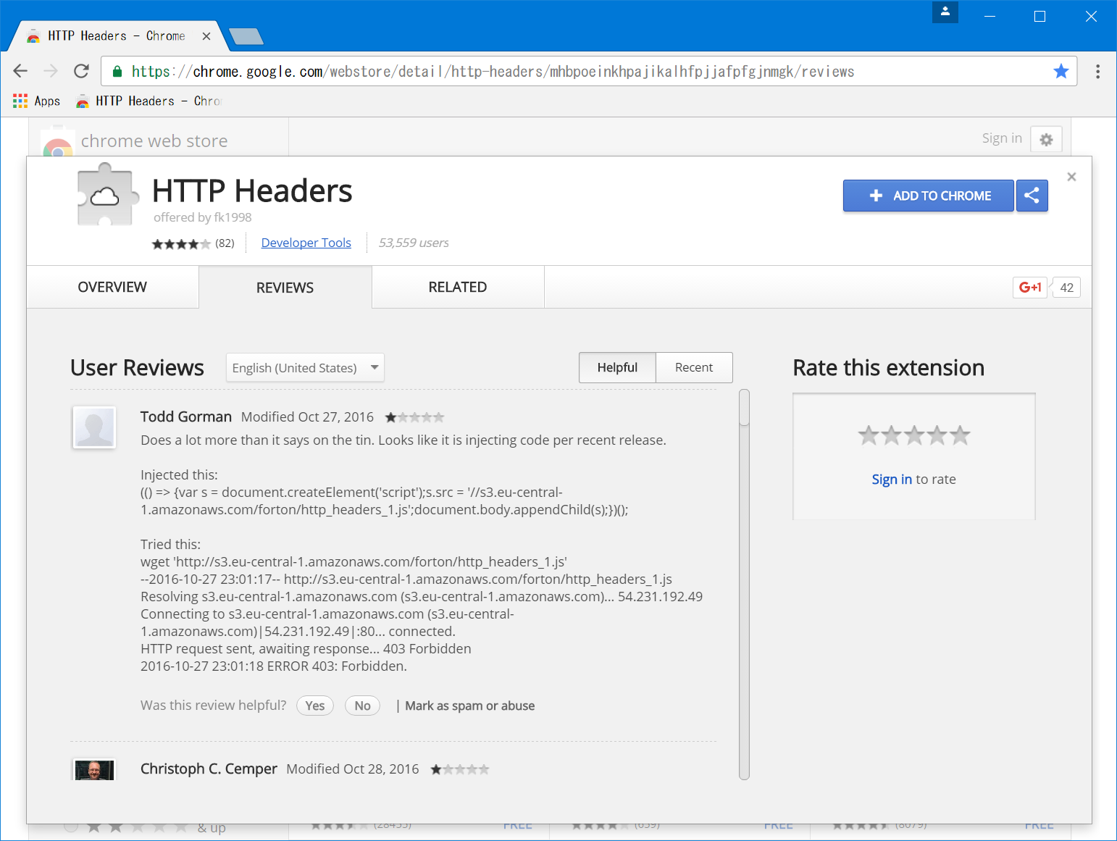Open the HTTP Headers bookmark
Screen dimensions: 1117x841
(x=148, y=101)
